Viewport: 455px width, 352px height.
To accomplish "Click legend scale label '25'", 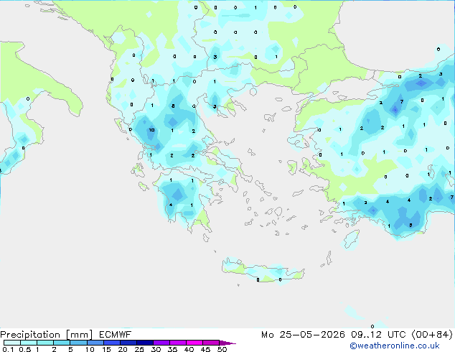I will pos(139,349).
